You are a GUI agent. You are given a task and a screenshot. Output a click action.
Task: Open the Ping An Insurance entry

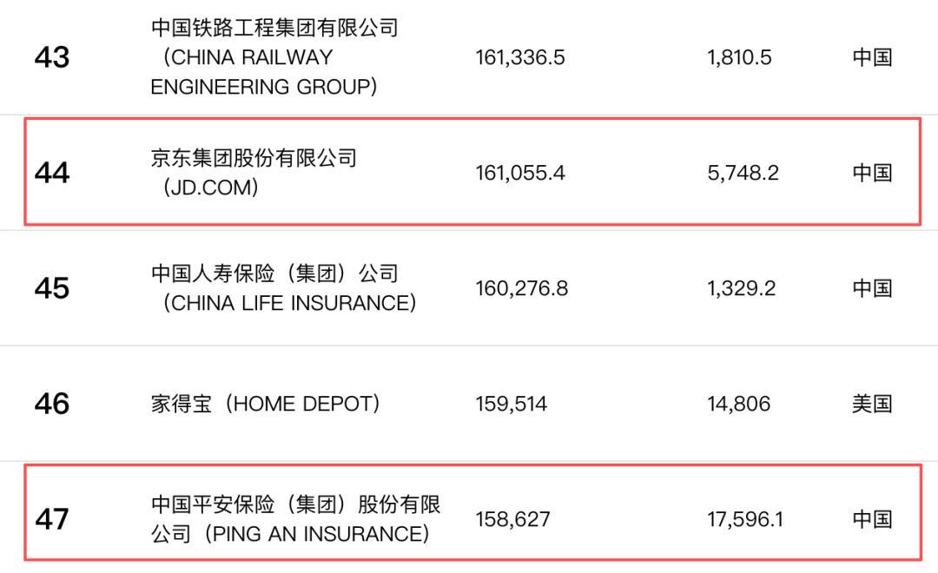tap(295, 518)
